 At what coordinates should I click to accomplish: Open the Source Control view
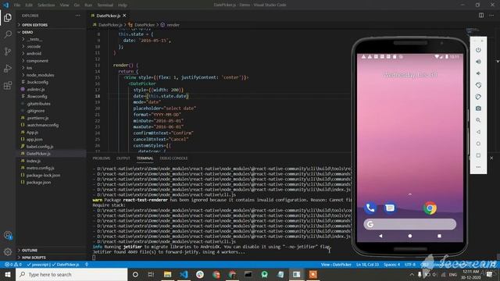pos(8,52)
